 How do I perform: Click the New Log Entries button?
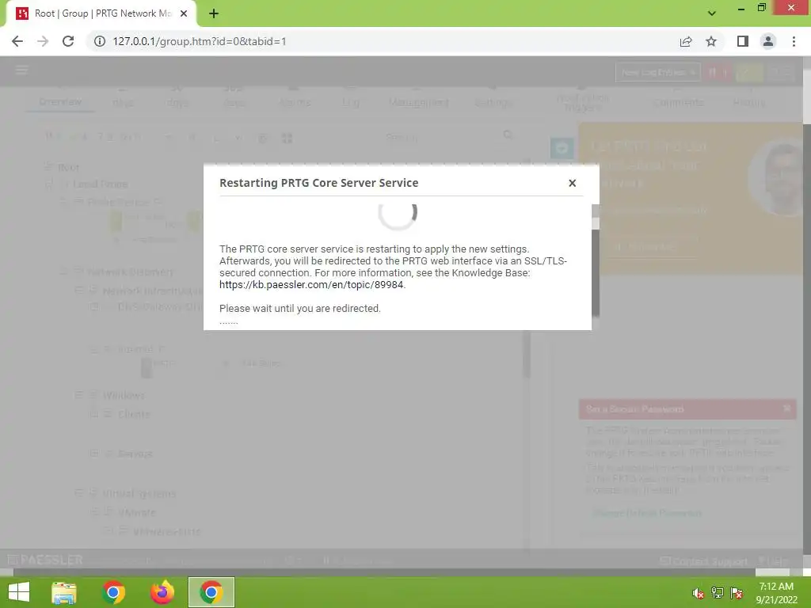(657, 72)
